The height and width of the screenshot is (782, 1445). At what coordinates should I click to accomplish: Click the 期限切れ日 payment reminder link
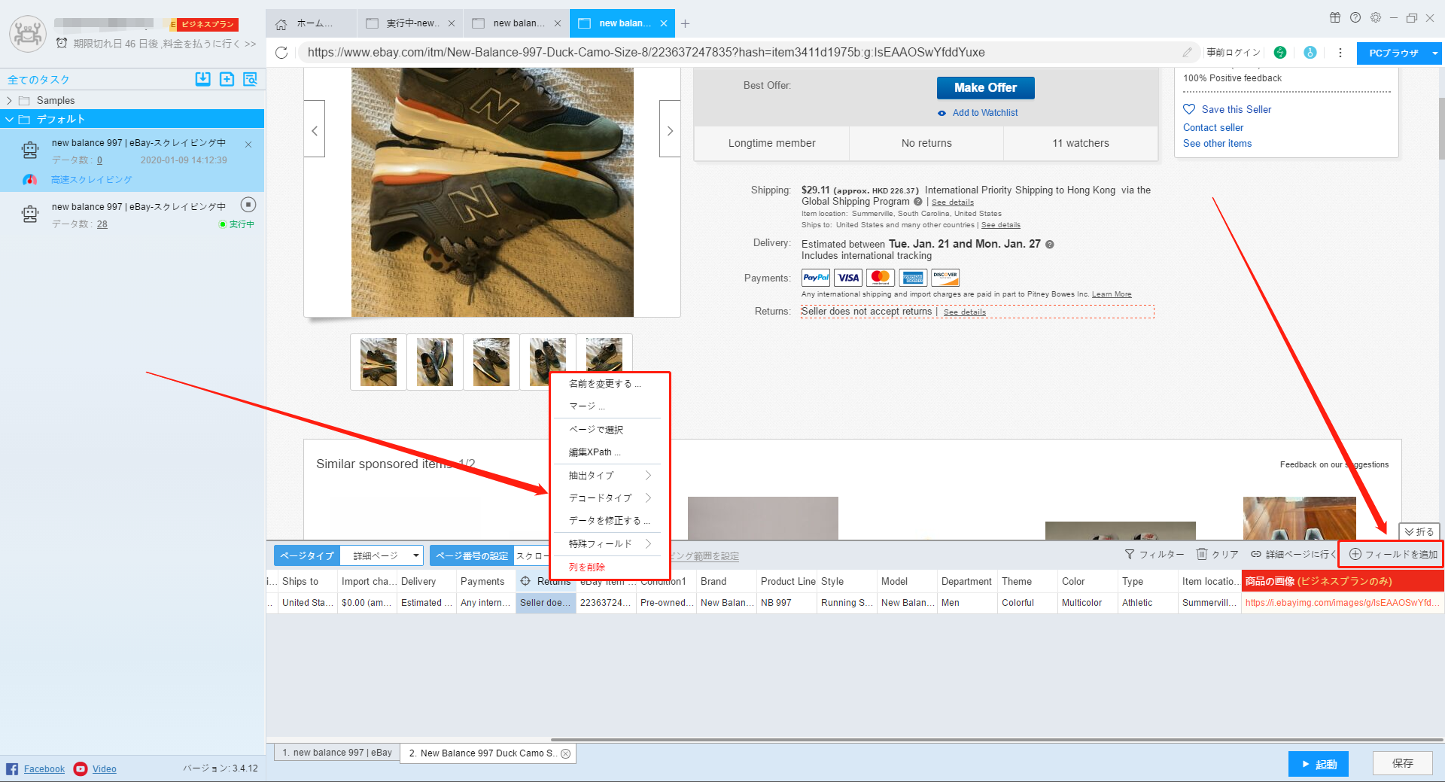click(x=164, y=44)
